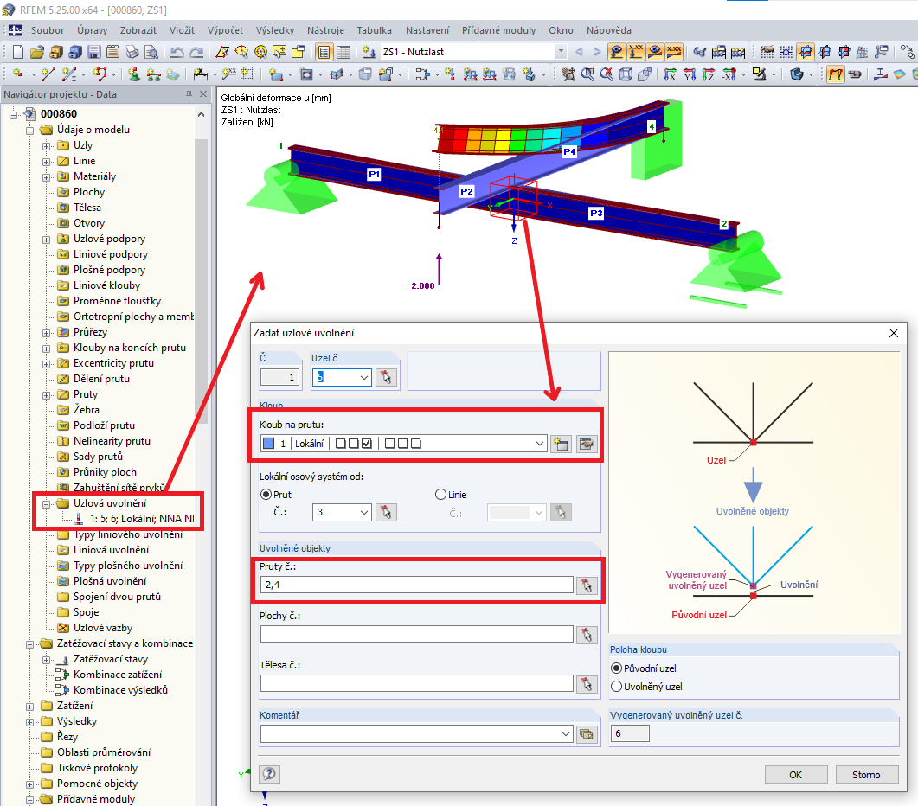This screenshot has height=806, width=918.
Task: Open the ZS1 - Nutzlast load case dropdown
Action: 561,52
